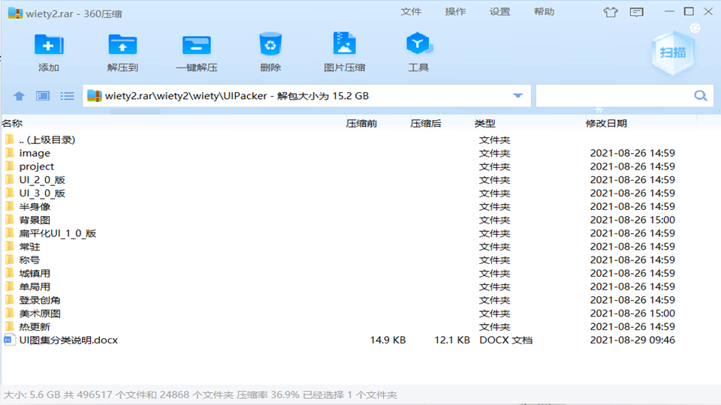
Task: Select the 扁平化UI_1_0_版 folder
Action: point(360,233)
